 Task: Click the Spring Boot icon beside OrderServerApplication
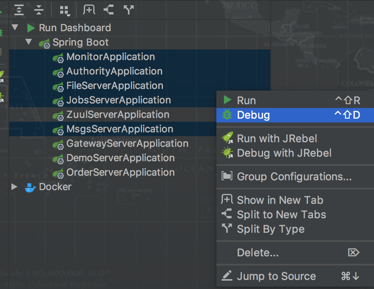click(58, 173)
